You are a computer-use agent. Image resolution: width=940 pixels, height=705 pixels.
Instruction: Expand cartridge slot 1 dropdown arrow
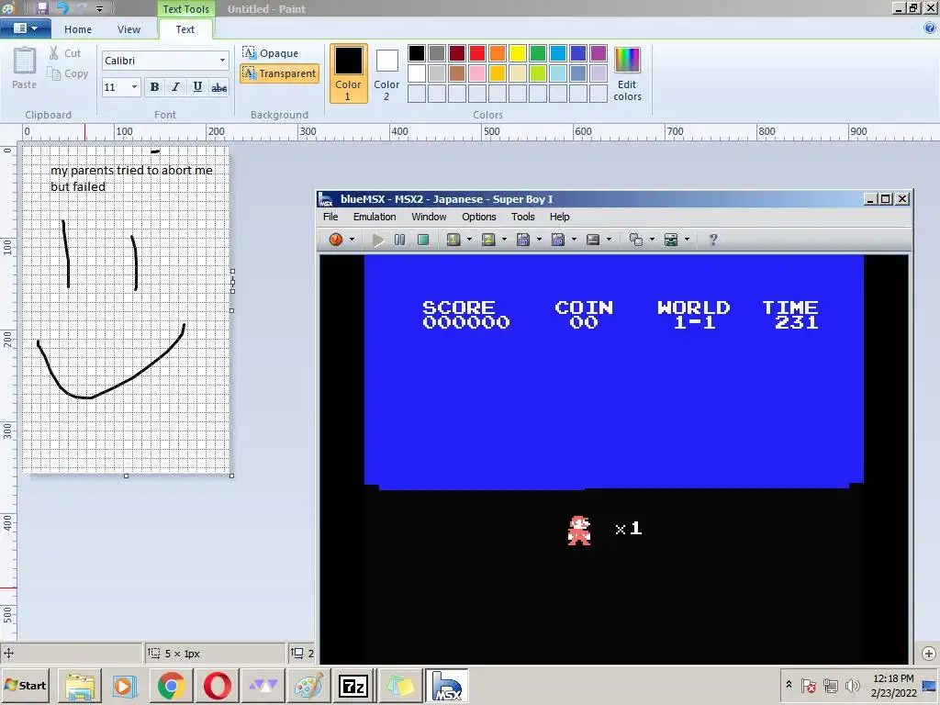(x=469, y=240)
